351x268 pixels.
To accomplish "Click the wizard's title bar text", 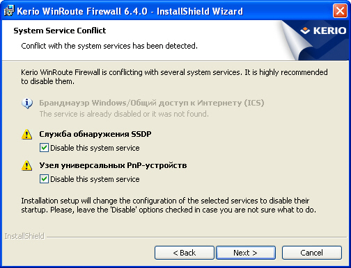I will [x=130, y=11].
